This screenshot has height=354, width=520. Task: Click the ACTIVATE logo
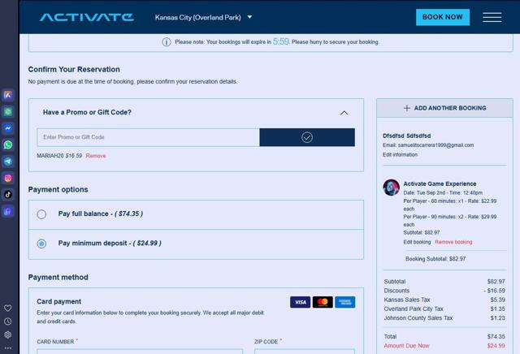point(87,17)
